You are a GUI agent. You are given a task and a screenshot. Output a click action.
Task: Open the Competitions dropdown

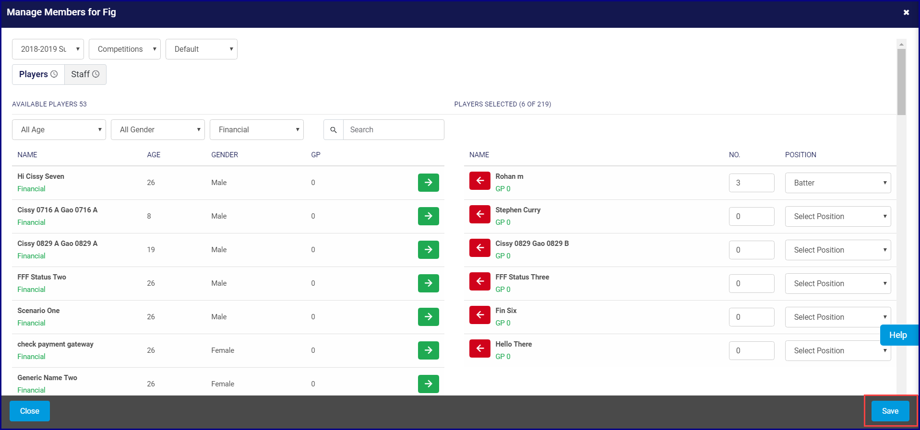point(125,49)
